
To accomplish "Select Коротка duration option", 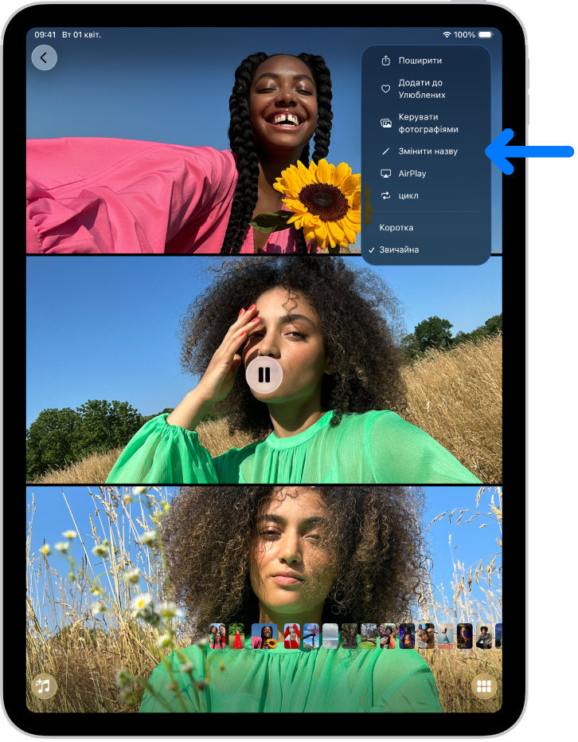I will click(x=426, y=228).
